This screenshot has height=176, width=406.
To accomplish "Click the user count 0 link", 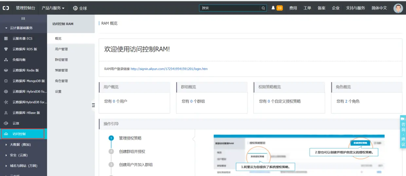I will (x=114, y=102).
